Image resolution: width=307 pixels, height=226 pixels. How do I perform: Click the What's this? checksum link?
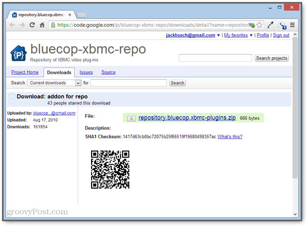point(230,136)
